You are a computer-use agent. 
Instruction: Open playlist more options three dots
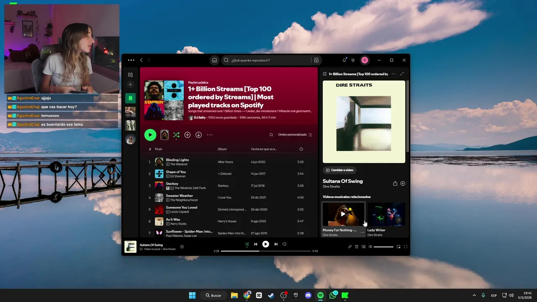coord(210,135)
